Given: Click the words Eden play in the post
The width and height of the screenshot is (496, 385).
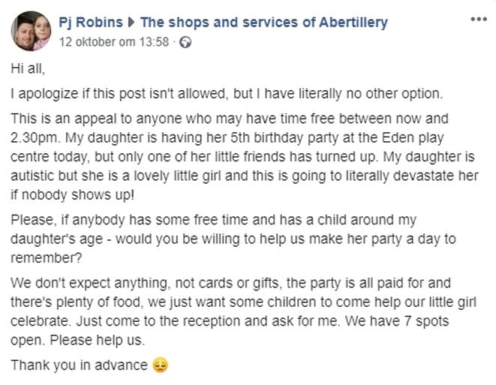Looking at the screenshot, I should [413, 138].
